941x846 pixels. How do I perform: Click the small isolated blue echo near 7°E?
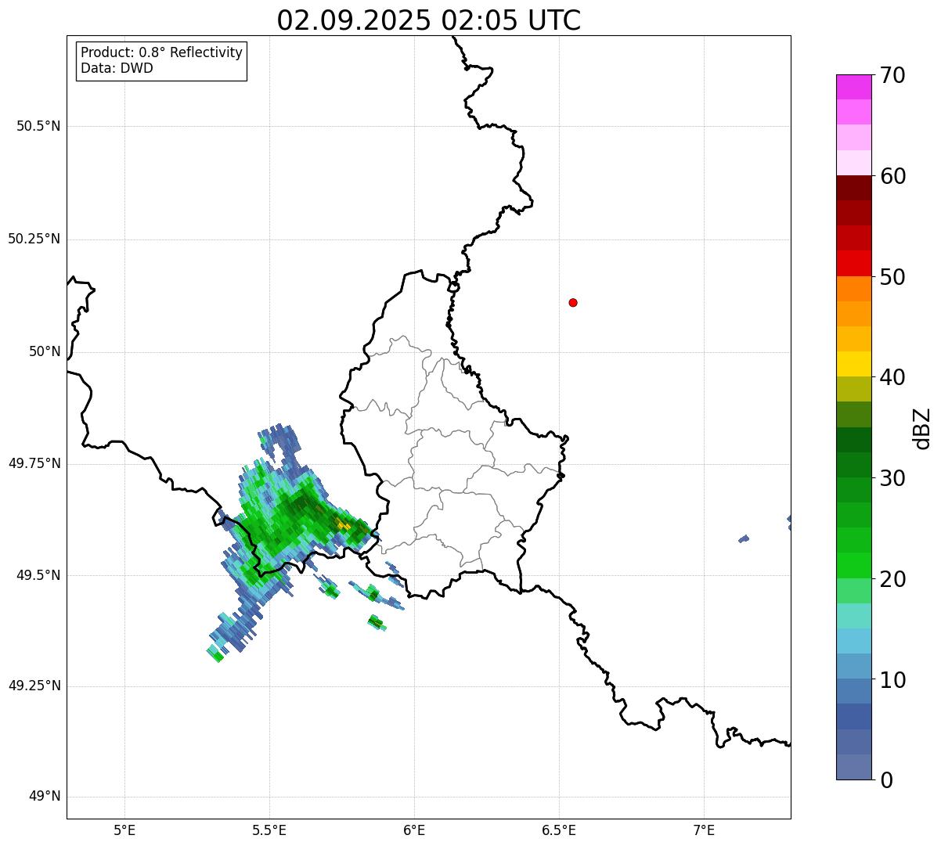[x=744, y=538]
